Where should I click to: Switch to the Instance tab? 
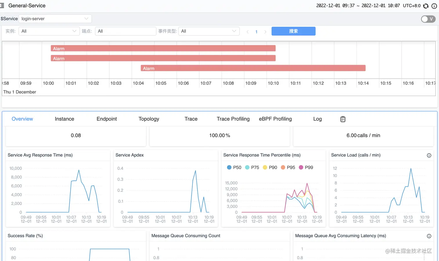click(x=64, y=119)
